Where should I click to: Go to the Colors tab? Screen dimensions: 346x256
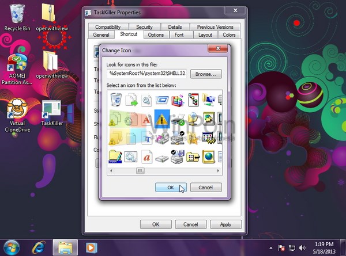(229, 35)
